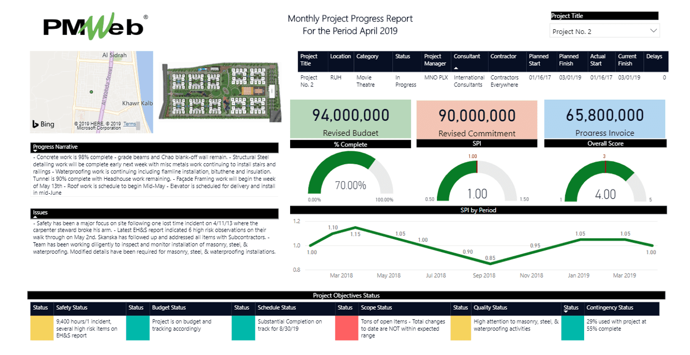The width and height of the screenshot is (690, 355).
Task: Click the sort arrow under Consultant header
Action: point(456,67)
